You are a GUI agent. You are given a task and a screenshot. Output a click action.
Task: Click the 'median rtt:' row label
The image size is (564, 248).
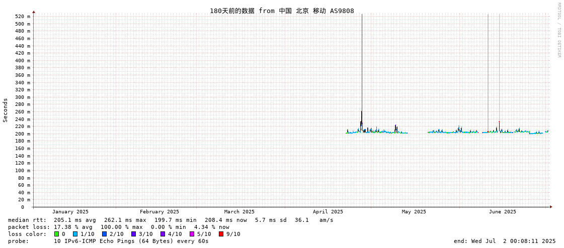point(27,220)
